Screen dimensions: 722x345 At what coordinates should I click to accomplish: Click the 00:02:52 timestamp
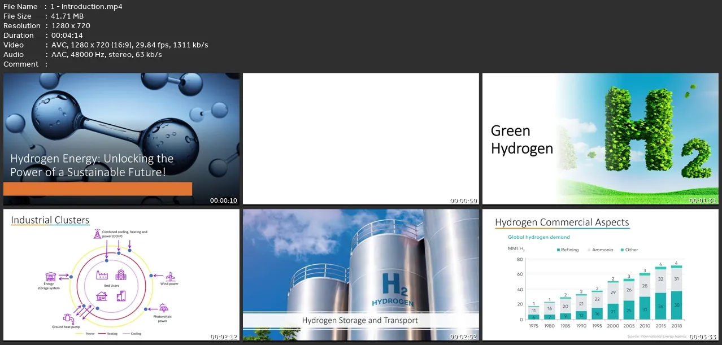tap(463, 337)
